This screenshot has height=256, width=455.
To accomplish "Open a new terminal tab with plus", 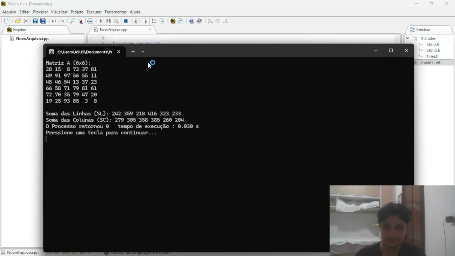I will (133, 52).
